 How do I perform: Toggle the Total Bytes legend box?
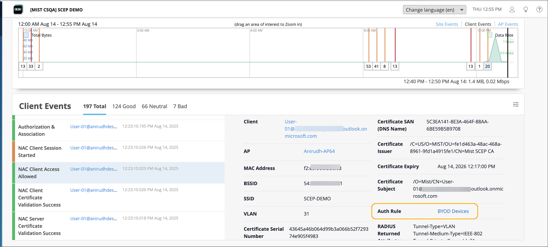[26, 35]
